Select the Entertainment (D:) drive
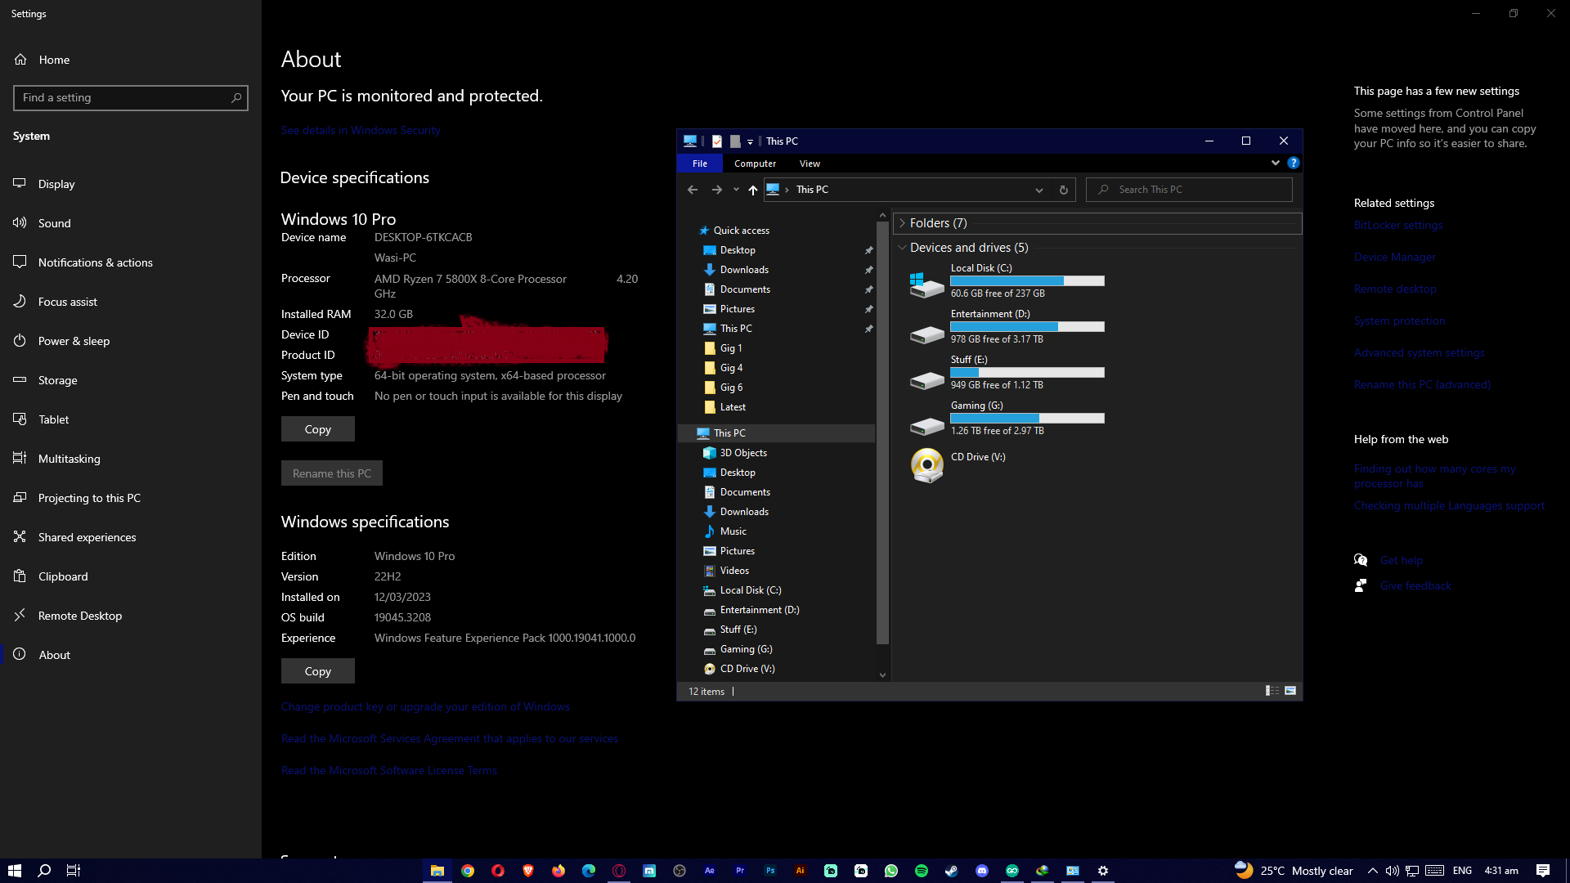 [1006, 326]
